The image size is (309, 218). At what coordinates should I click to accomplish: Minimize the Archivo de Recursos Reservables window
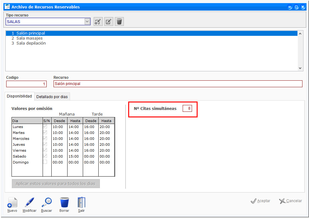(290, 7)
